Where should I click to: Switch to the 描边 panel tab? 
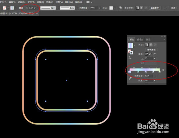(x=148, y=39)
